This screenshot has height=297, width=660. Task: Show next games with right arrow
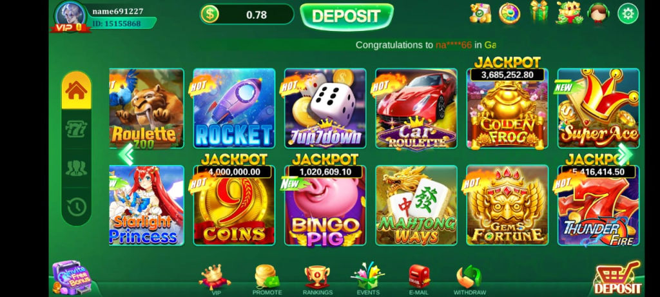coord(625,154)
